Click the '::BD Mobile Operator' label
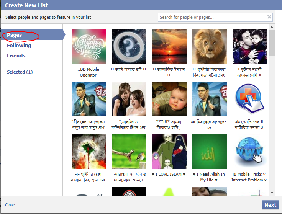Viewport: 282px width, 214px height. pos(88,72)
